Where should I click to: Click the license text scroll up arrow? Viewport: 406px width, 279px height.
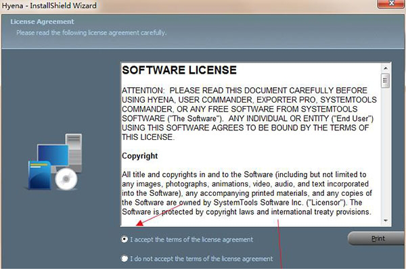(386, 68)
